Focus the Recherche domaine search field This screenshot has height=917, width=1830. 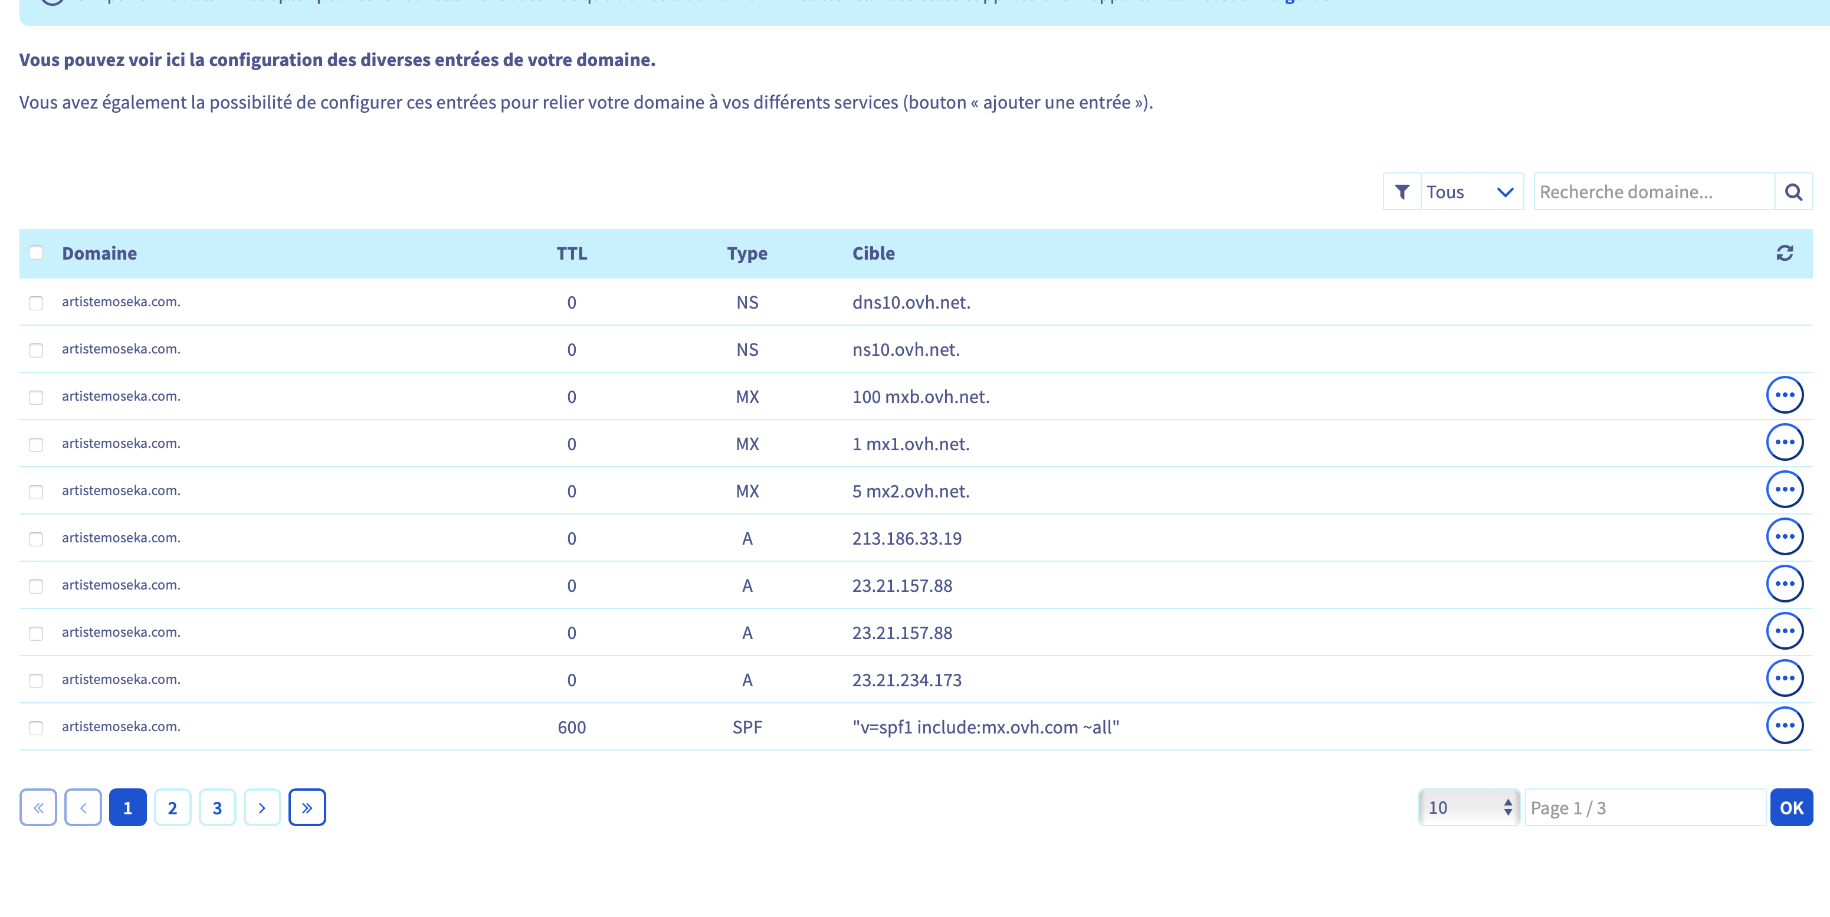coord(1653,192)
